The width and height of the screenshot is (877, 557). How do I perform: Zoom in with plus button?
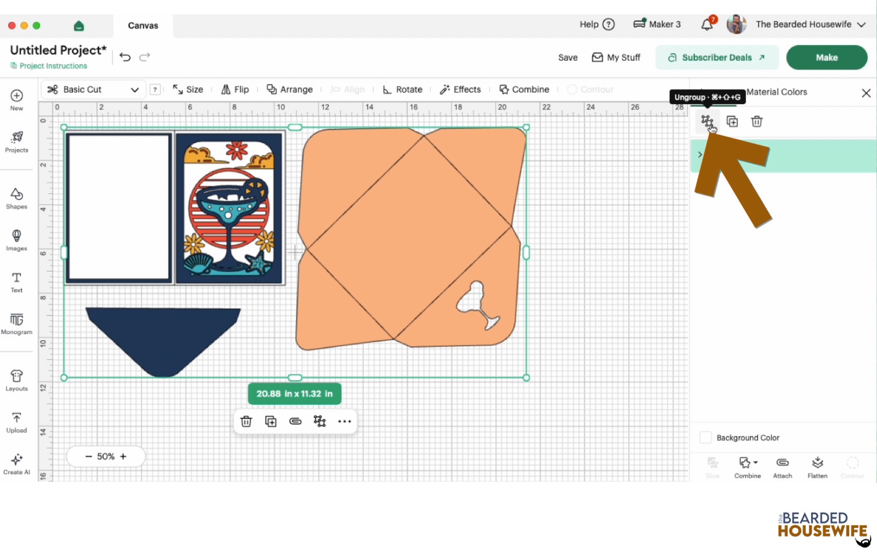pos(123,456)
